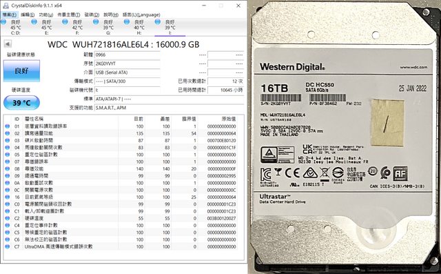Open the 檔案(F) menu
This screenshot has width=441, height=274.
[9, 14]
